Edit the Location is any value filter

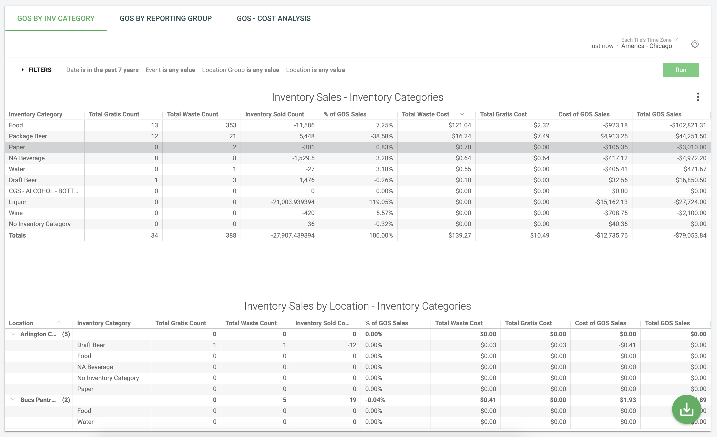pos(315,70)
